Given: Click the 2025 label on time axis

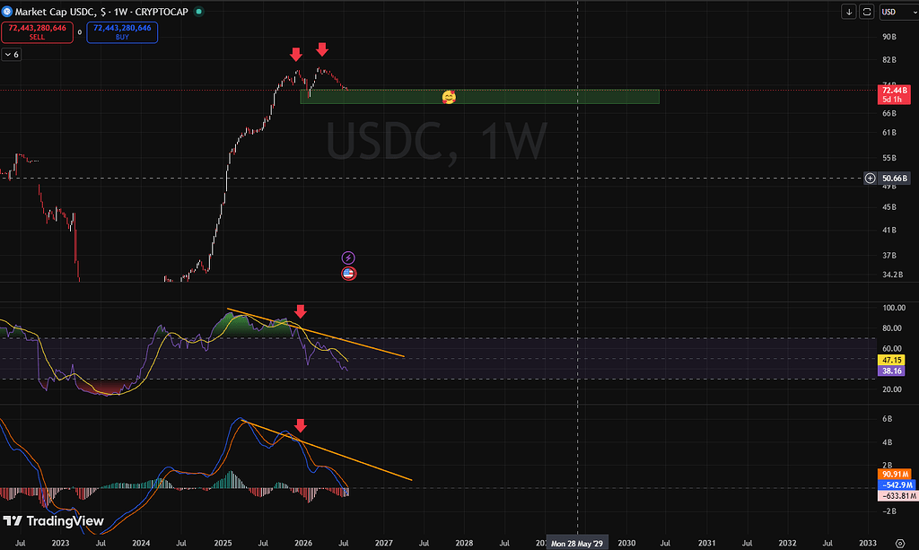Looking at the screenshot, I should (223, 543).
